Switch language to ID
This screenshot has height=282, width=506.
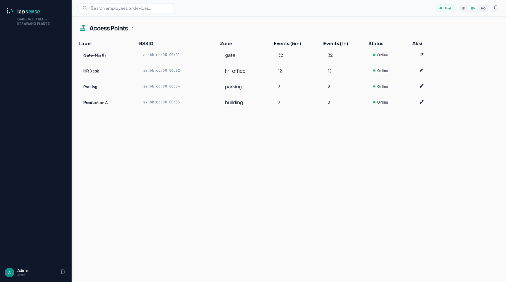[x=464, y=8]
